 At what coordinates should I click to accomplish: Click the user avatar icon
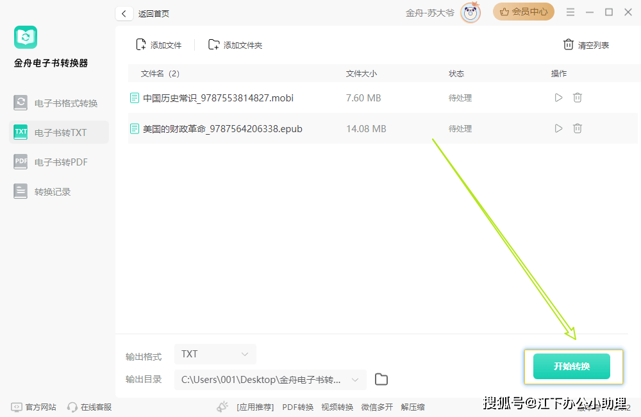click(x=470, y=13)
